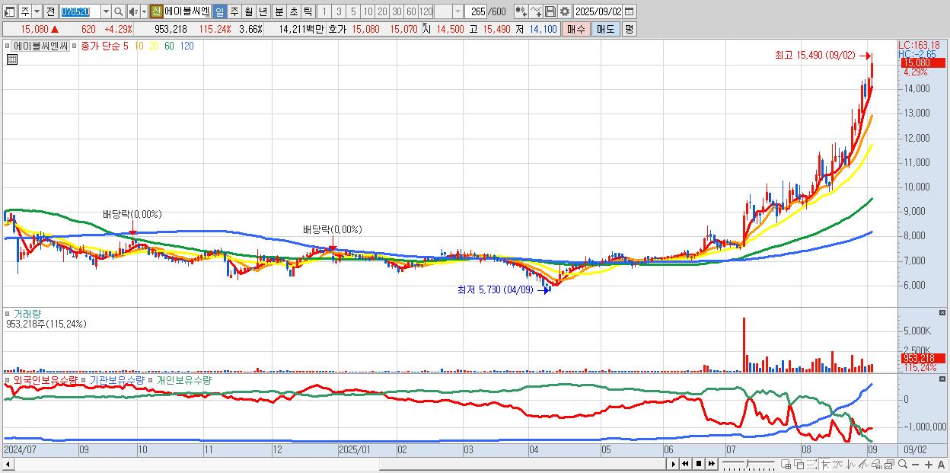Select the 10 interval button
This screenshot has width=950, height=473.
tap(368, 11)
